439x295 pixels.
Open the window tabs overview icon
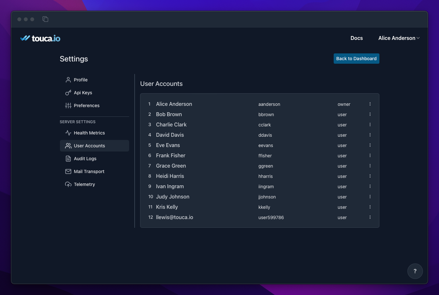(x=45, y=19)
